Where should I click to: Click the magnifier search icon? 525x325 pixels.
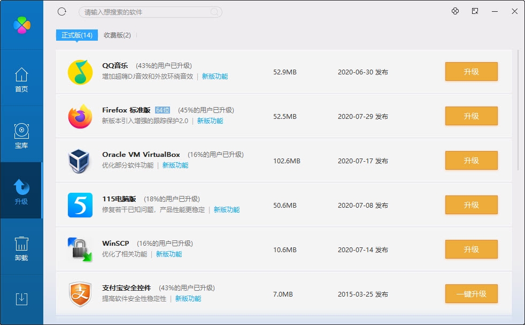point(214,12)
